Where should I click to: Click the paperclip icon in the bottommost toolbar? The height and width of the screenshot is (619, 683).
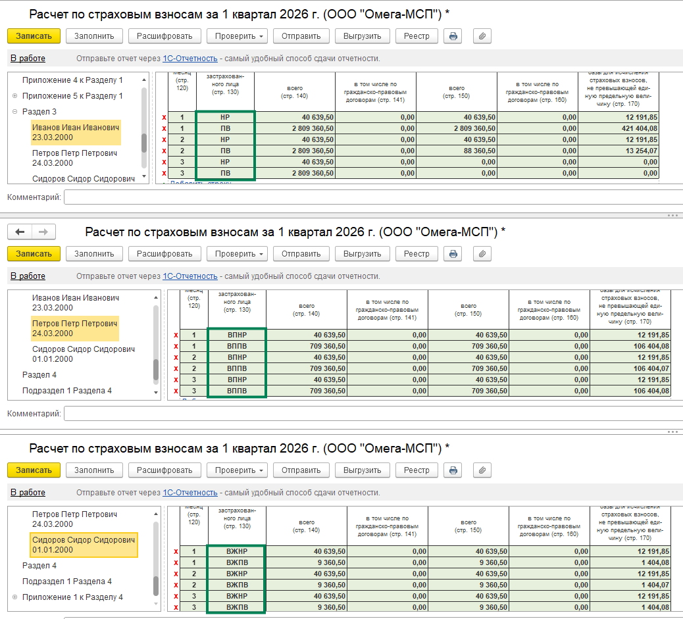482,470
